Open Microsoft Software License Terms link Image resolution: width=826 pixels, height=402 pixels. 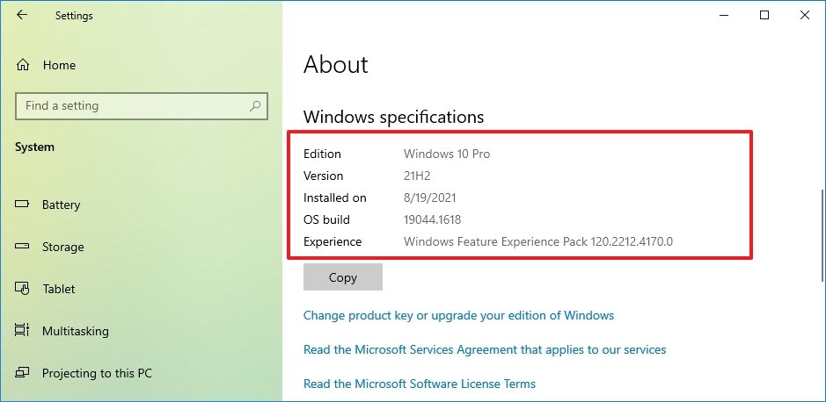419,384
